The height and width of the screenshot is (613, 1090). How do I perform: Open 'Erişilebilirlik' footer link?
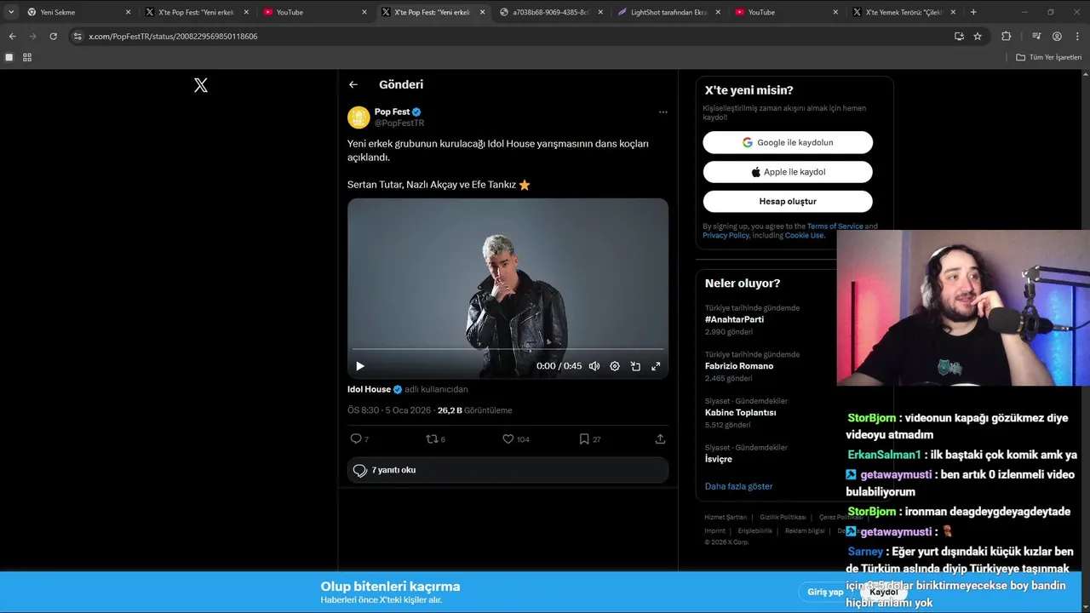click(755, 530)
